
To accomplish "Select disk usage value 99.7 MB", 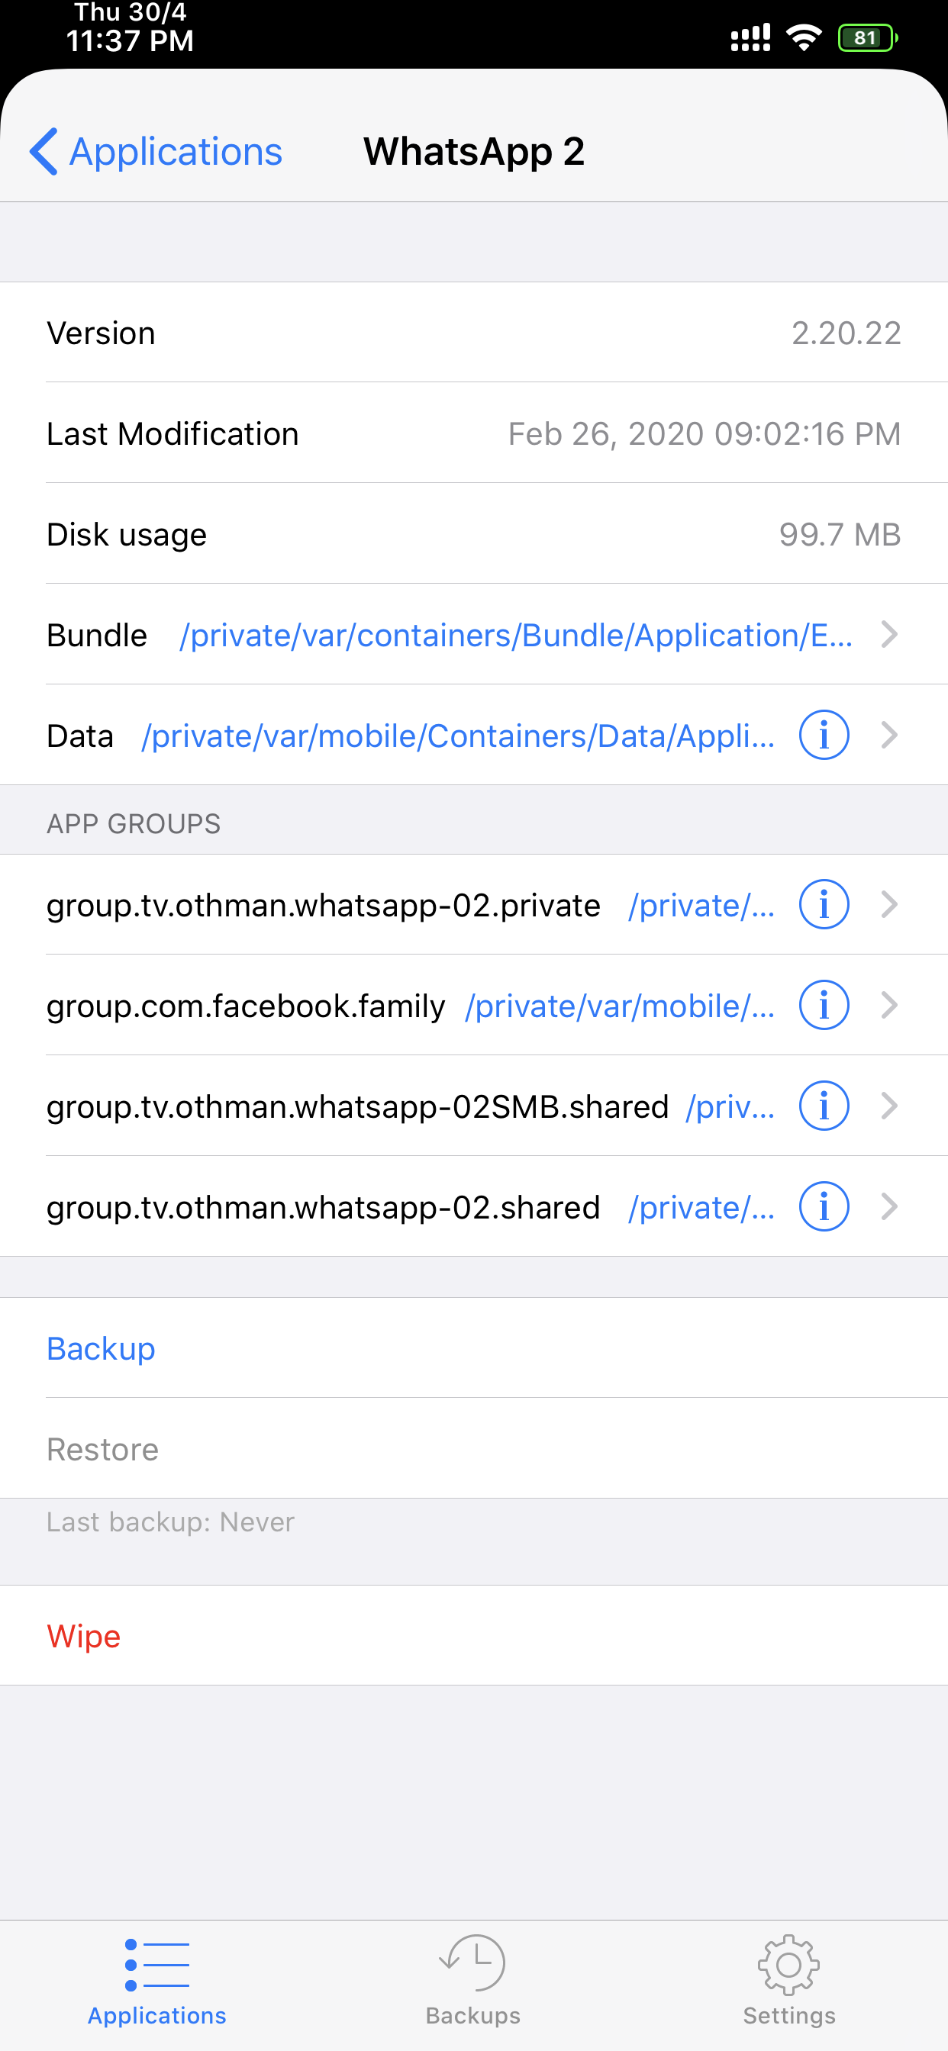I will (840, 534).
